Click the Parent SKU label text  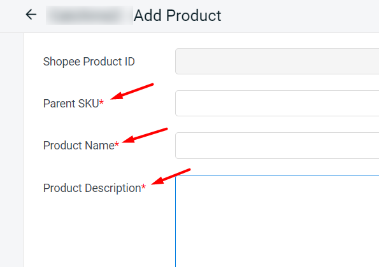coord(71,104)
